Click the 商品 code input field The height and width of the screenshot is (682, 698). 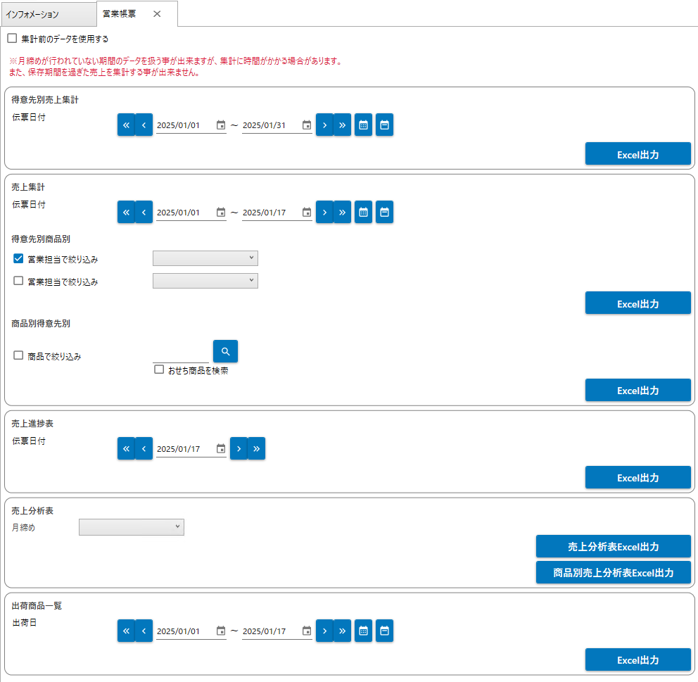pyautogui.click(x=181, y=355)
